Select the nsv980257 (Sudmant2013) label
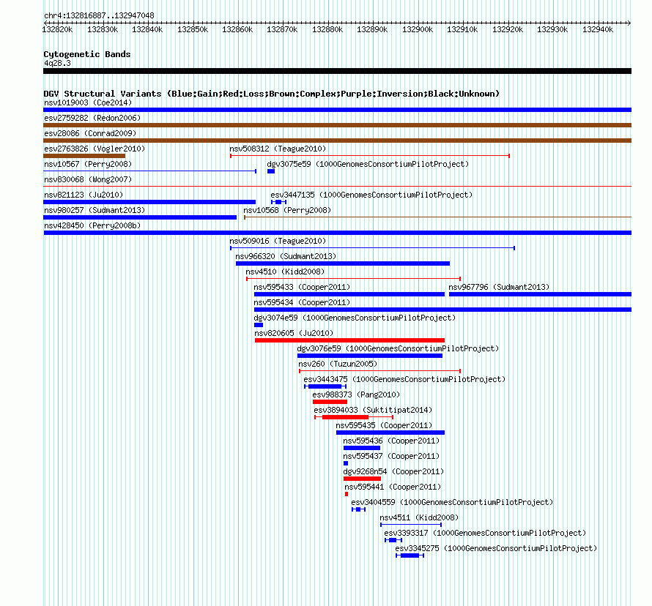652x606 pixels. 95,210
